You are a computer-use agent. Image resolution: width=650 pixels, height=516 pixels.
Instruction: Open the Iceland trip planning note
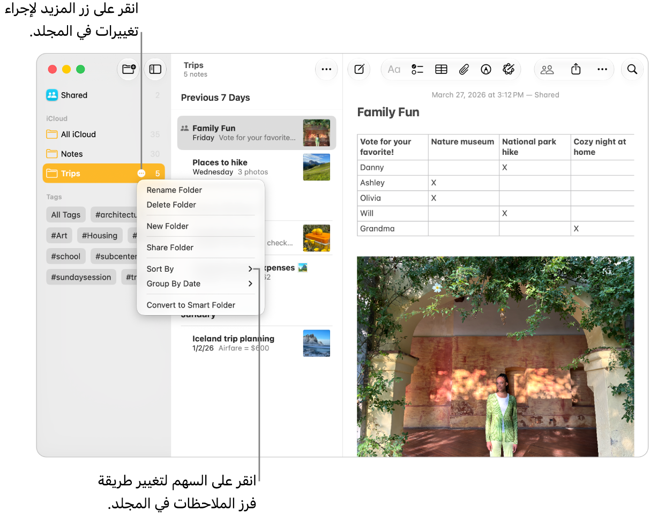[x=257, y=343]
